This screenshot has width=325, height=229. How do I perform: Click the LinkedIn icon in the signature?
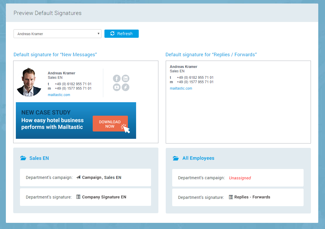pyautogui.click(x=126, y=78)
